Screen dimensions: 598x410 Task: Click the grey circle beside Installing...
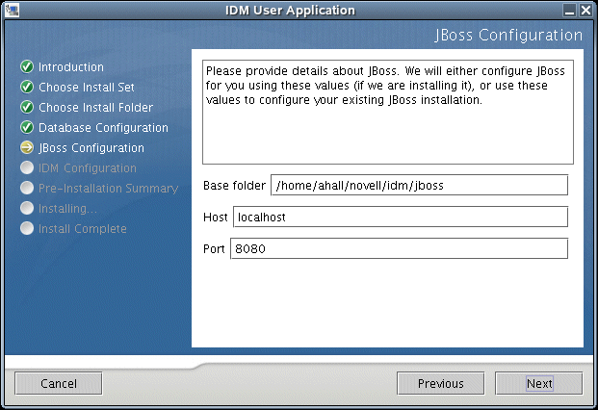pos(27,209)
